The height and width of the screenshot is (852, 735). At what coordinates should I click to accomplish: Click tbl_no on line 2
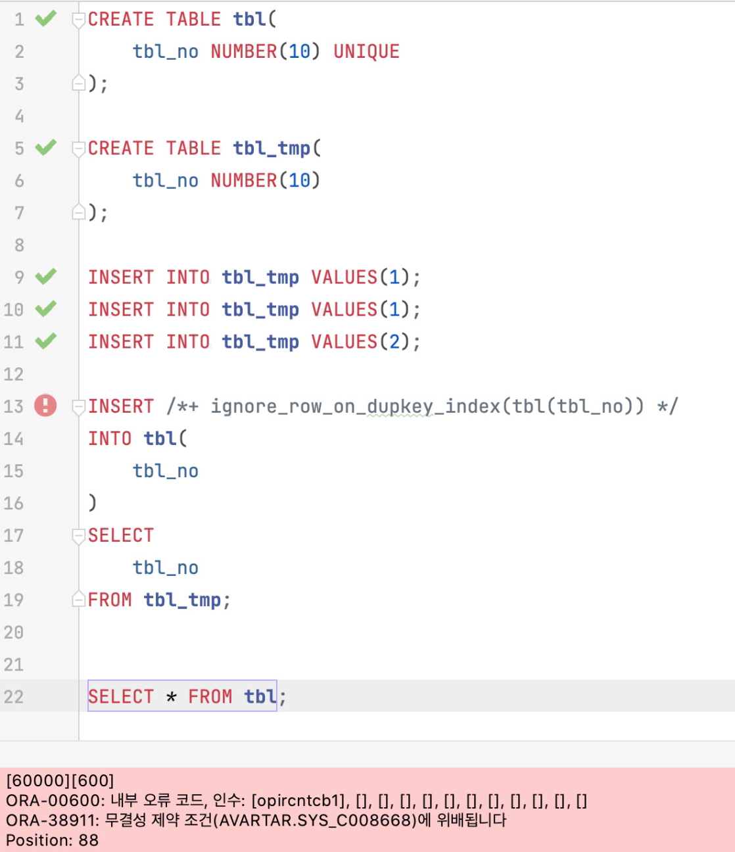click(x=166, y=52)
